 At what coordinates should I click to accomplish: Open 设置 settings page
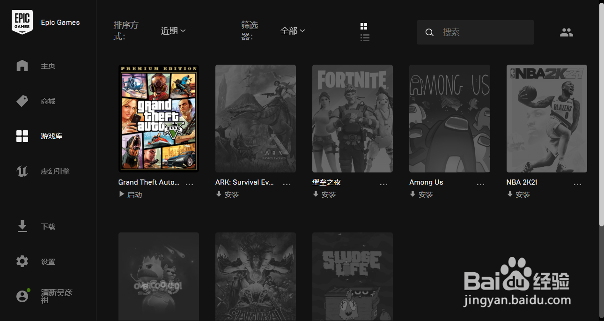[48, 262]
